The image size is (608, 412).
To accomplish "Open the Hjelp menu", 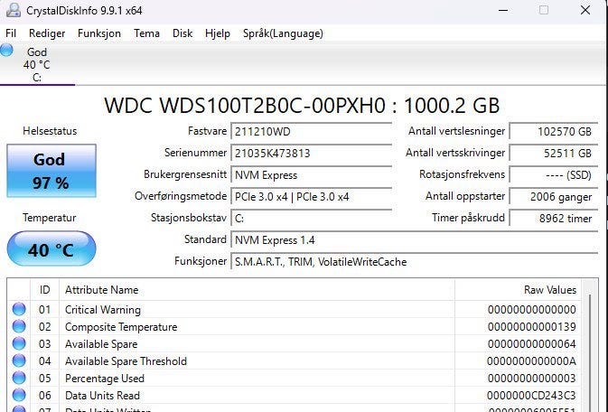I will click(x=218, y=33).
